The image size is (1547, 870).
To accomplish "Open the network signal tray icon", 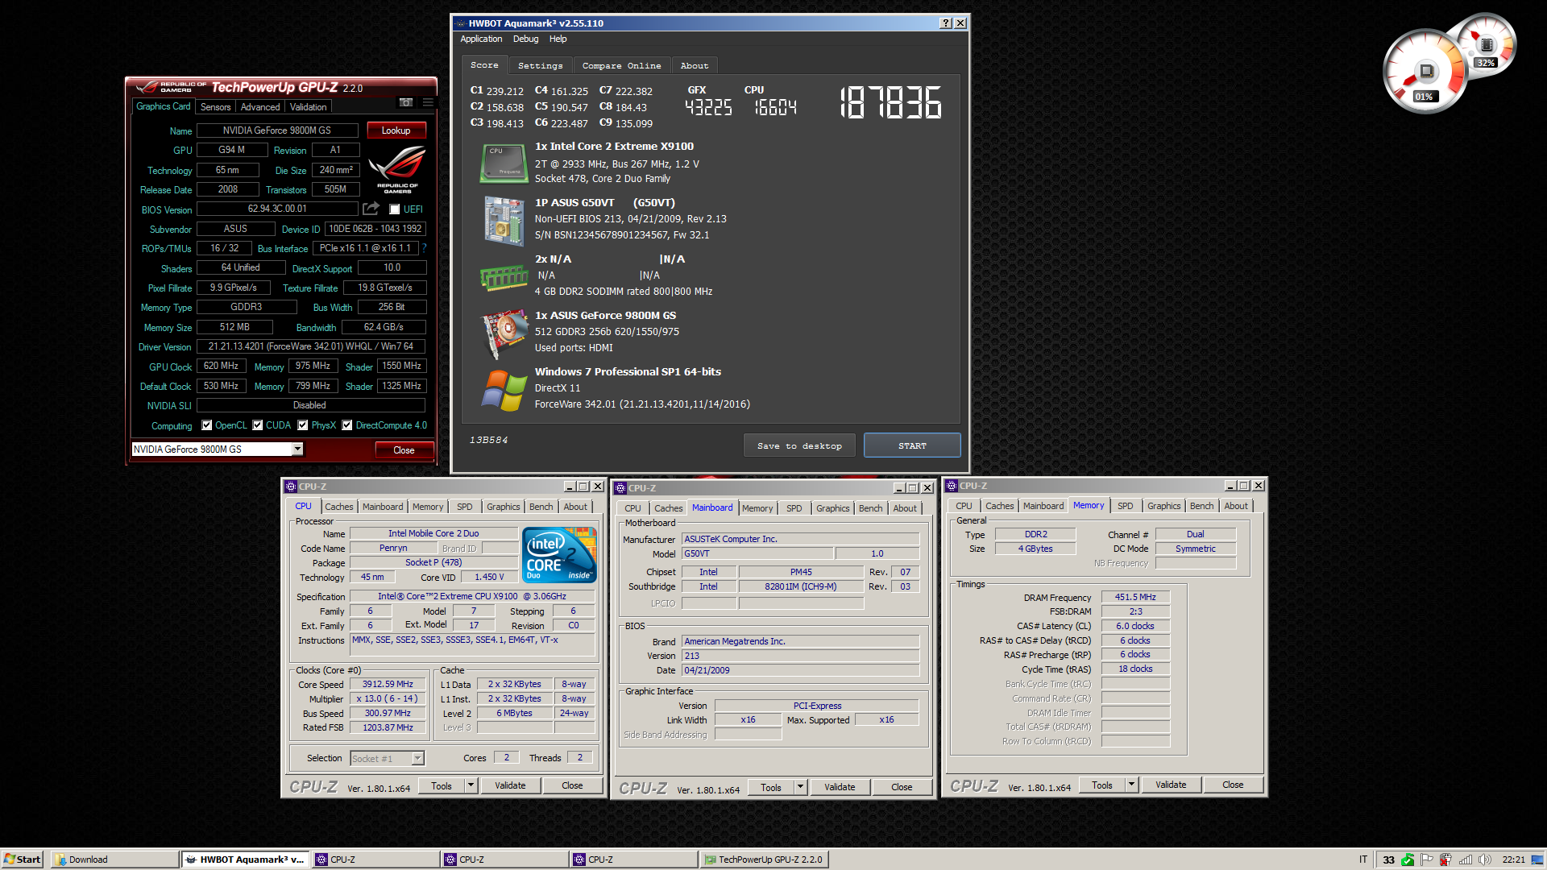I will 1466,860.
